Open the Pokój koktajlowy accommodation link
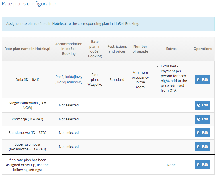This screenshot has width=217, height=177. coord(69,77)
